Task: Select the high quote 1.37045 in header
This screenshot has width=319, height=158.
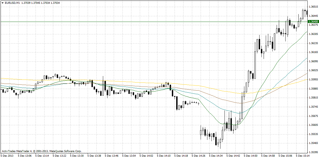Action: (36, 3)
